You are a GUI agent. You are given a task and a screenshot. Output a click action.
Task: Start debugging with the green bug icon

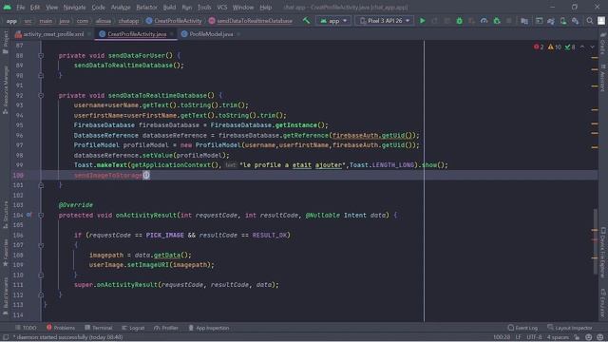pyautogui.click(x=460, y=21)
